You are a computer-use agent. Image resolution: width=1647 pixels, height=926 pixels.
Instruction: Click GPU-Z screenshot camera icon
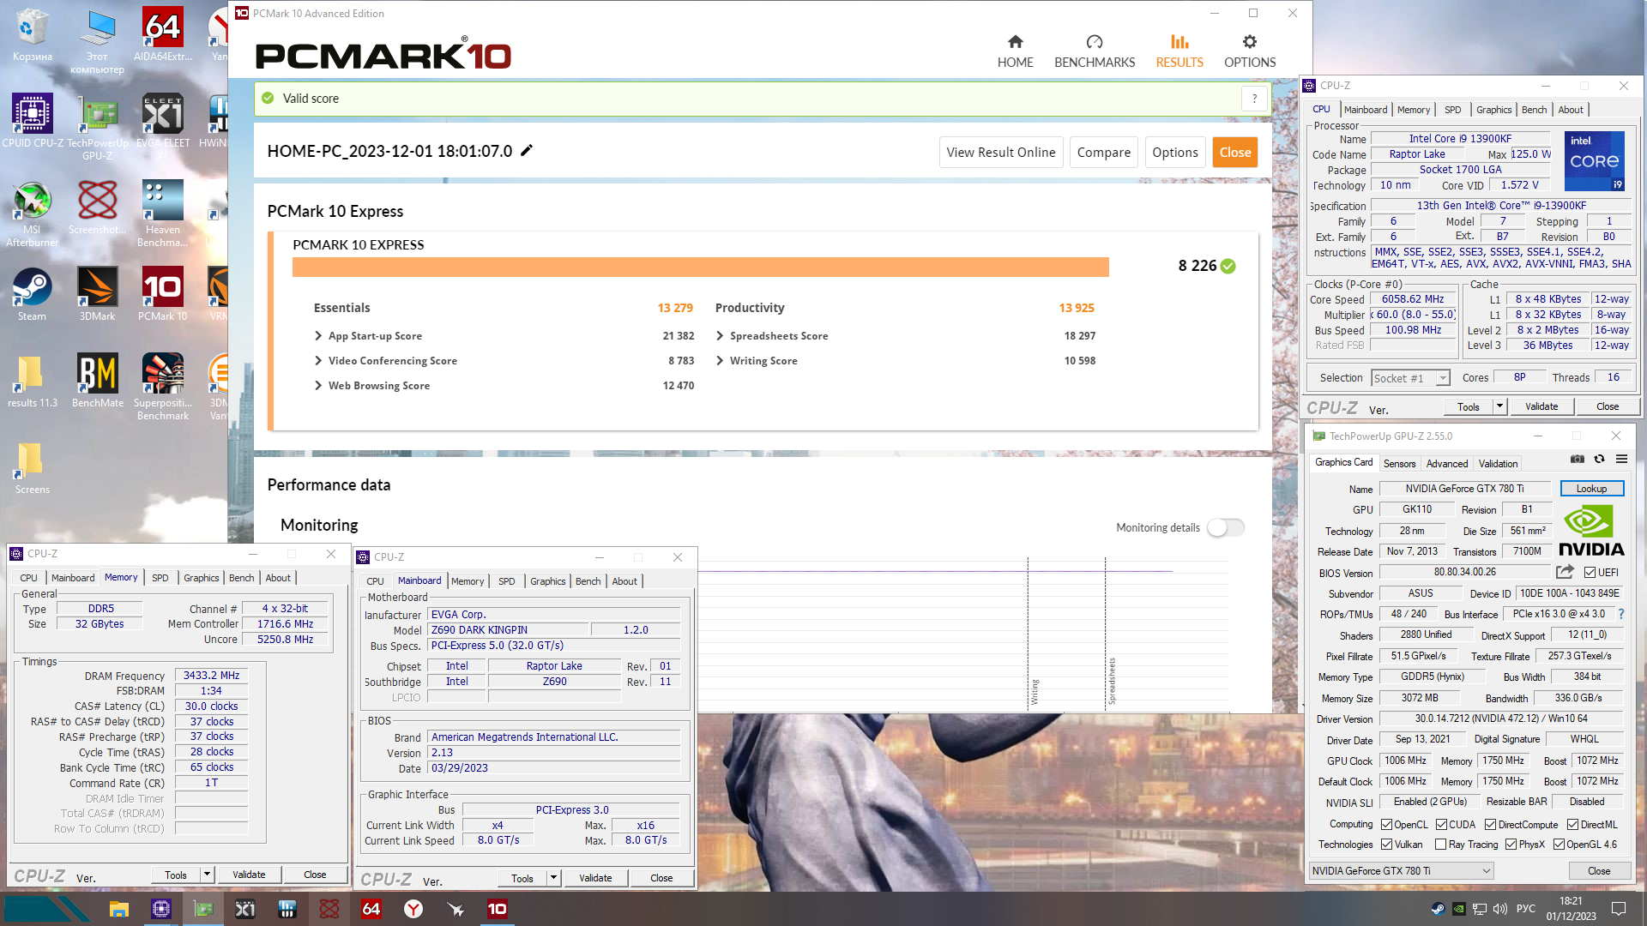pyautogui.click(x=1577, y=459)
